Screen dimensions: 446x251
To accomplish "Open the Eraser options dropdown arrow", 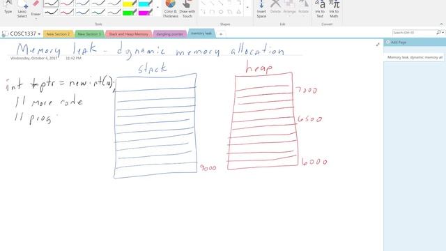I will tap(36, 19).
